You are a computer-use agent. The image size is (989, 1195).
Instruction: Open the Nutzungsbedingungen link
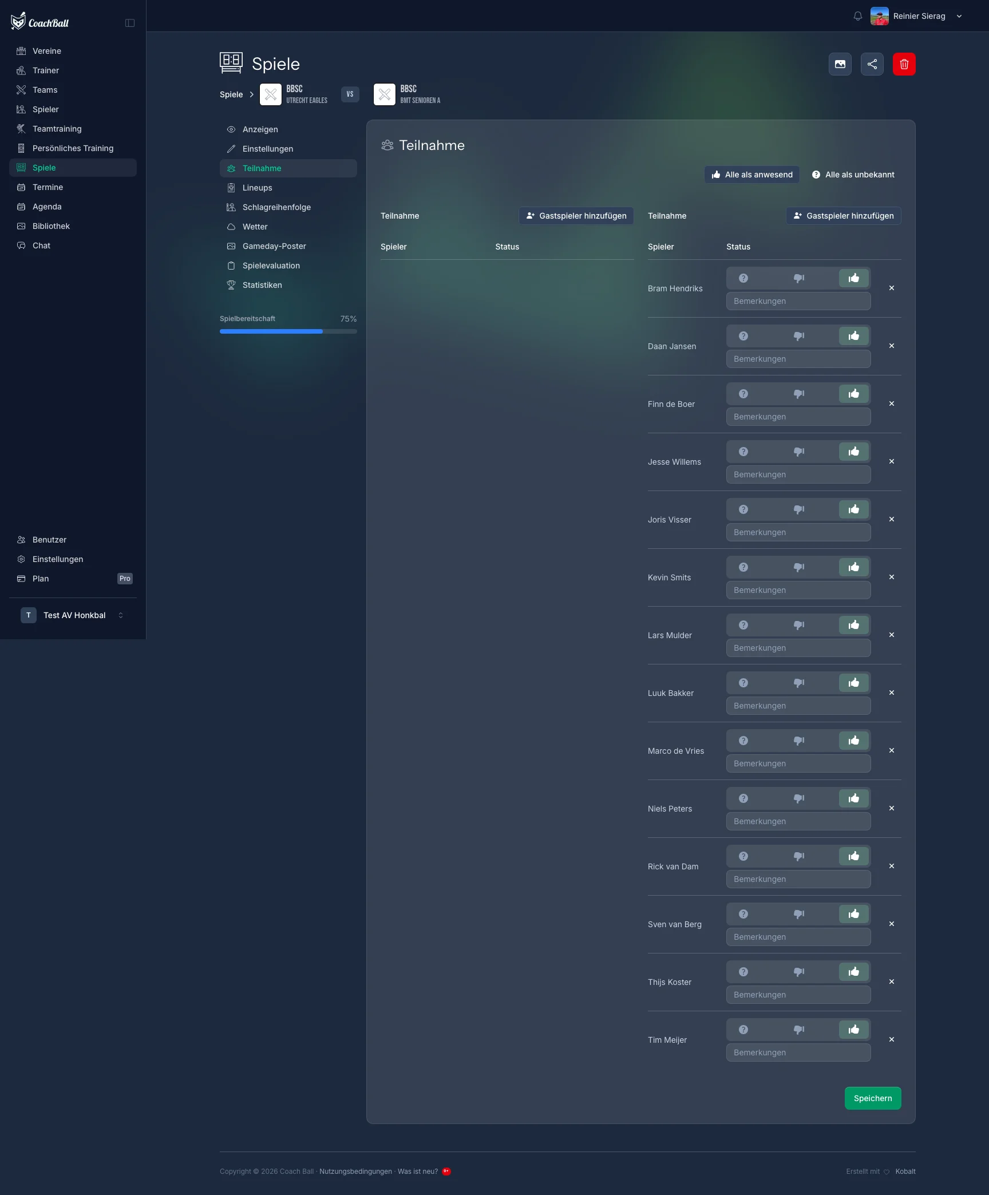click(355, 1171)
